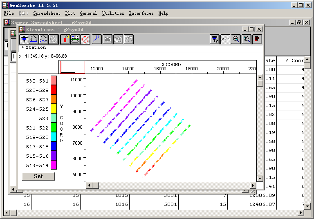Open the Plot menu
This screenshot has width=314, height=219.
click(70, 13)
